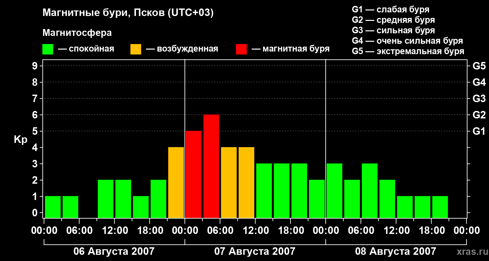Click the 'G4 — очень сильная буря' description

point(407,41)
